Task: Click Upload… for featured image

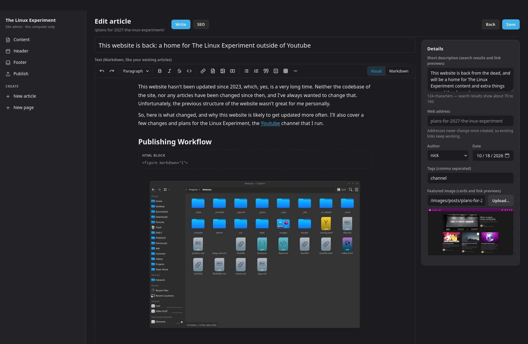Action: click(501, 201)
